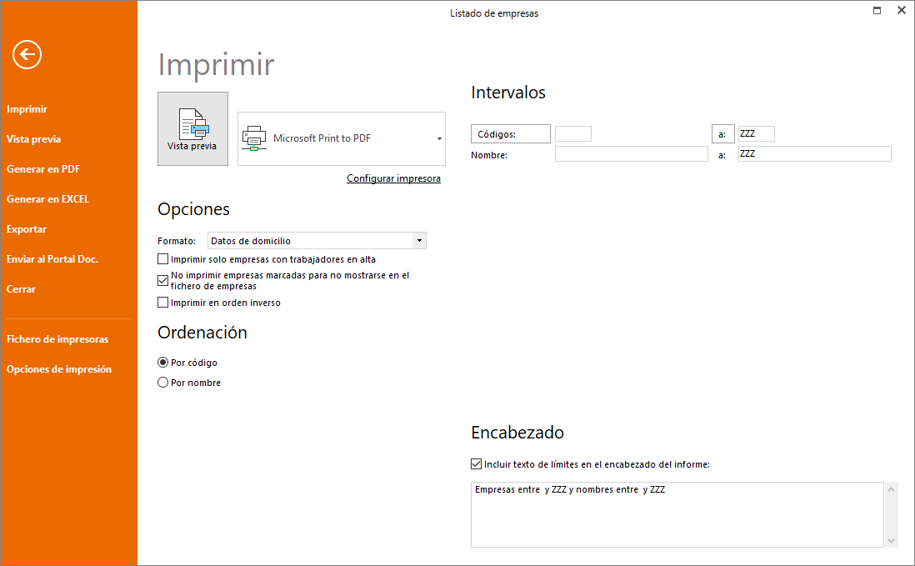Click the Códigos end field containing ZZZ
Screen dimensions: 915x566
coord(757,133)
